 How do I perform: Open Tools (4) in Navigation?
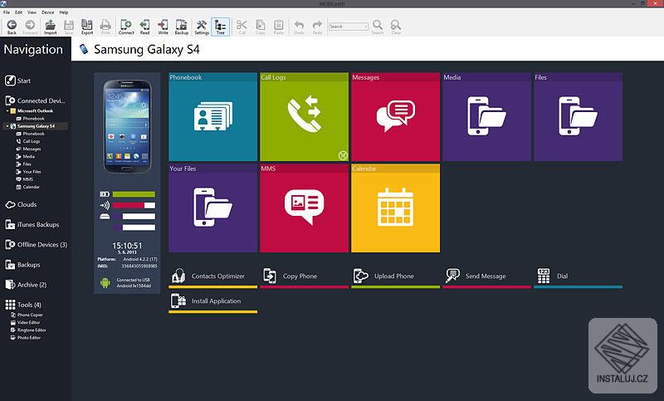tap(23, 305)
